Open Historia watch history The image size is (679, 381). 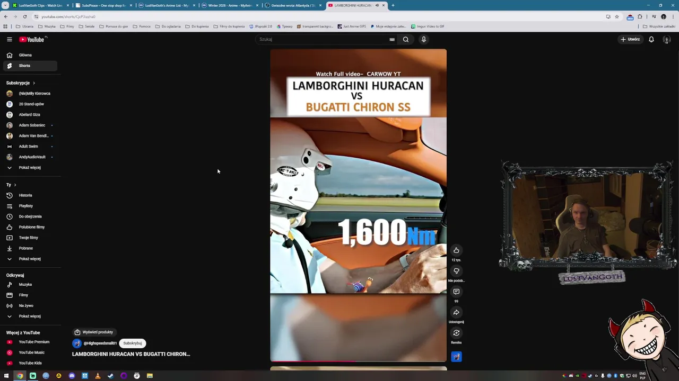(29, 195)
